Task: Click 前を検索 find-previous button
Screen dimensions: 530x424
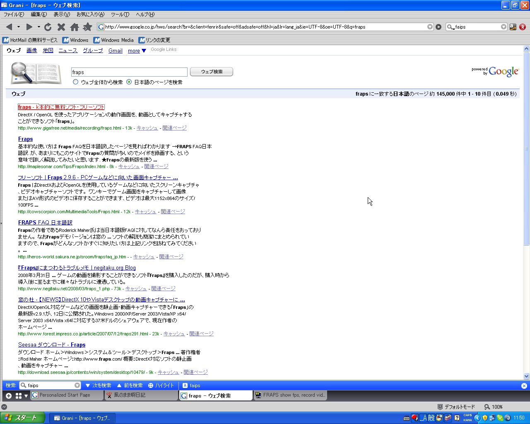Action: click(x=130, y=385)
